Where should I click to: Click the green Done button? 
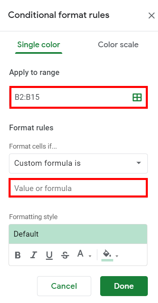click(124, 286)
